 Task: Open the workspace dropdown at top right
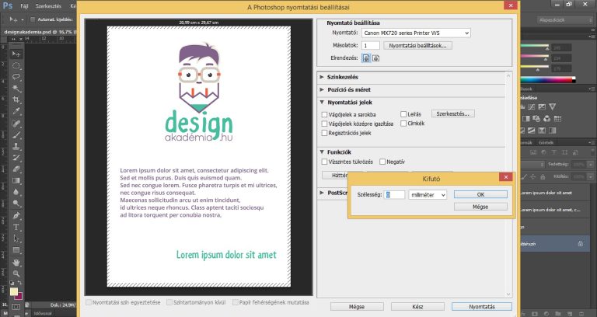tap(565, 20)
